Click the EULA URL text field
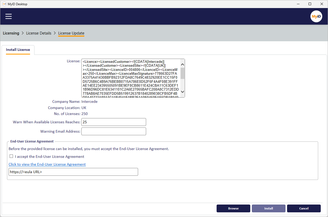The image size is (328, 217). coord(73,172)
